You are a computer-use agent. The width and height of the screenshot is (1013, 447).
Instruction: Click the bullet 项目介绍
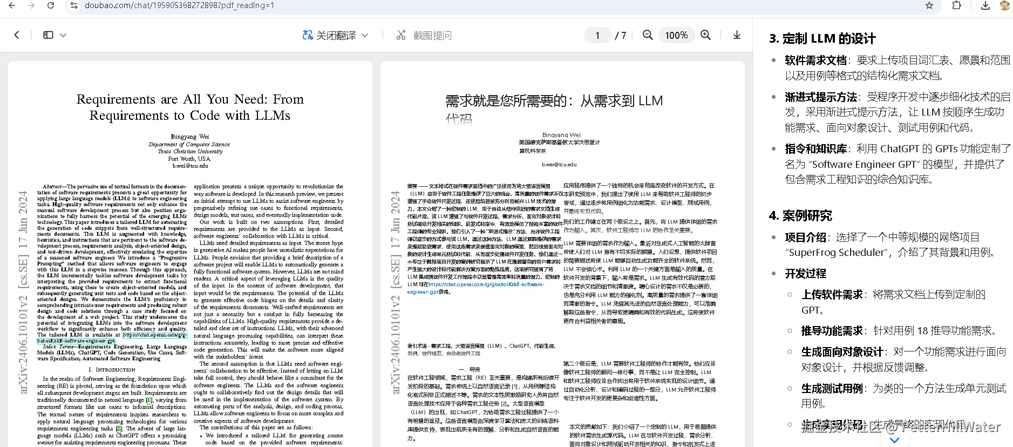pos(805,238)
